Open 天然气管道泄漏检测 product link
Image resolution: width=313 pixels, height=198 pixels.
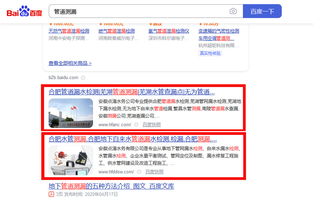(69, 31)
